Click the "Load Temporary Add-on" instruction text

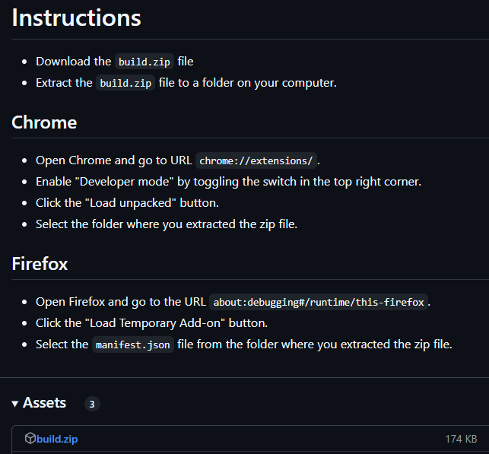coord(152,323)
